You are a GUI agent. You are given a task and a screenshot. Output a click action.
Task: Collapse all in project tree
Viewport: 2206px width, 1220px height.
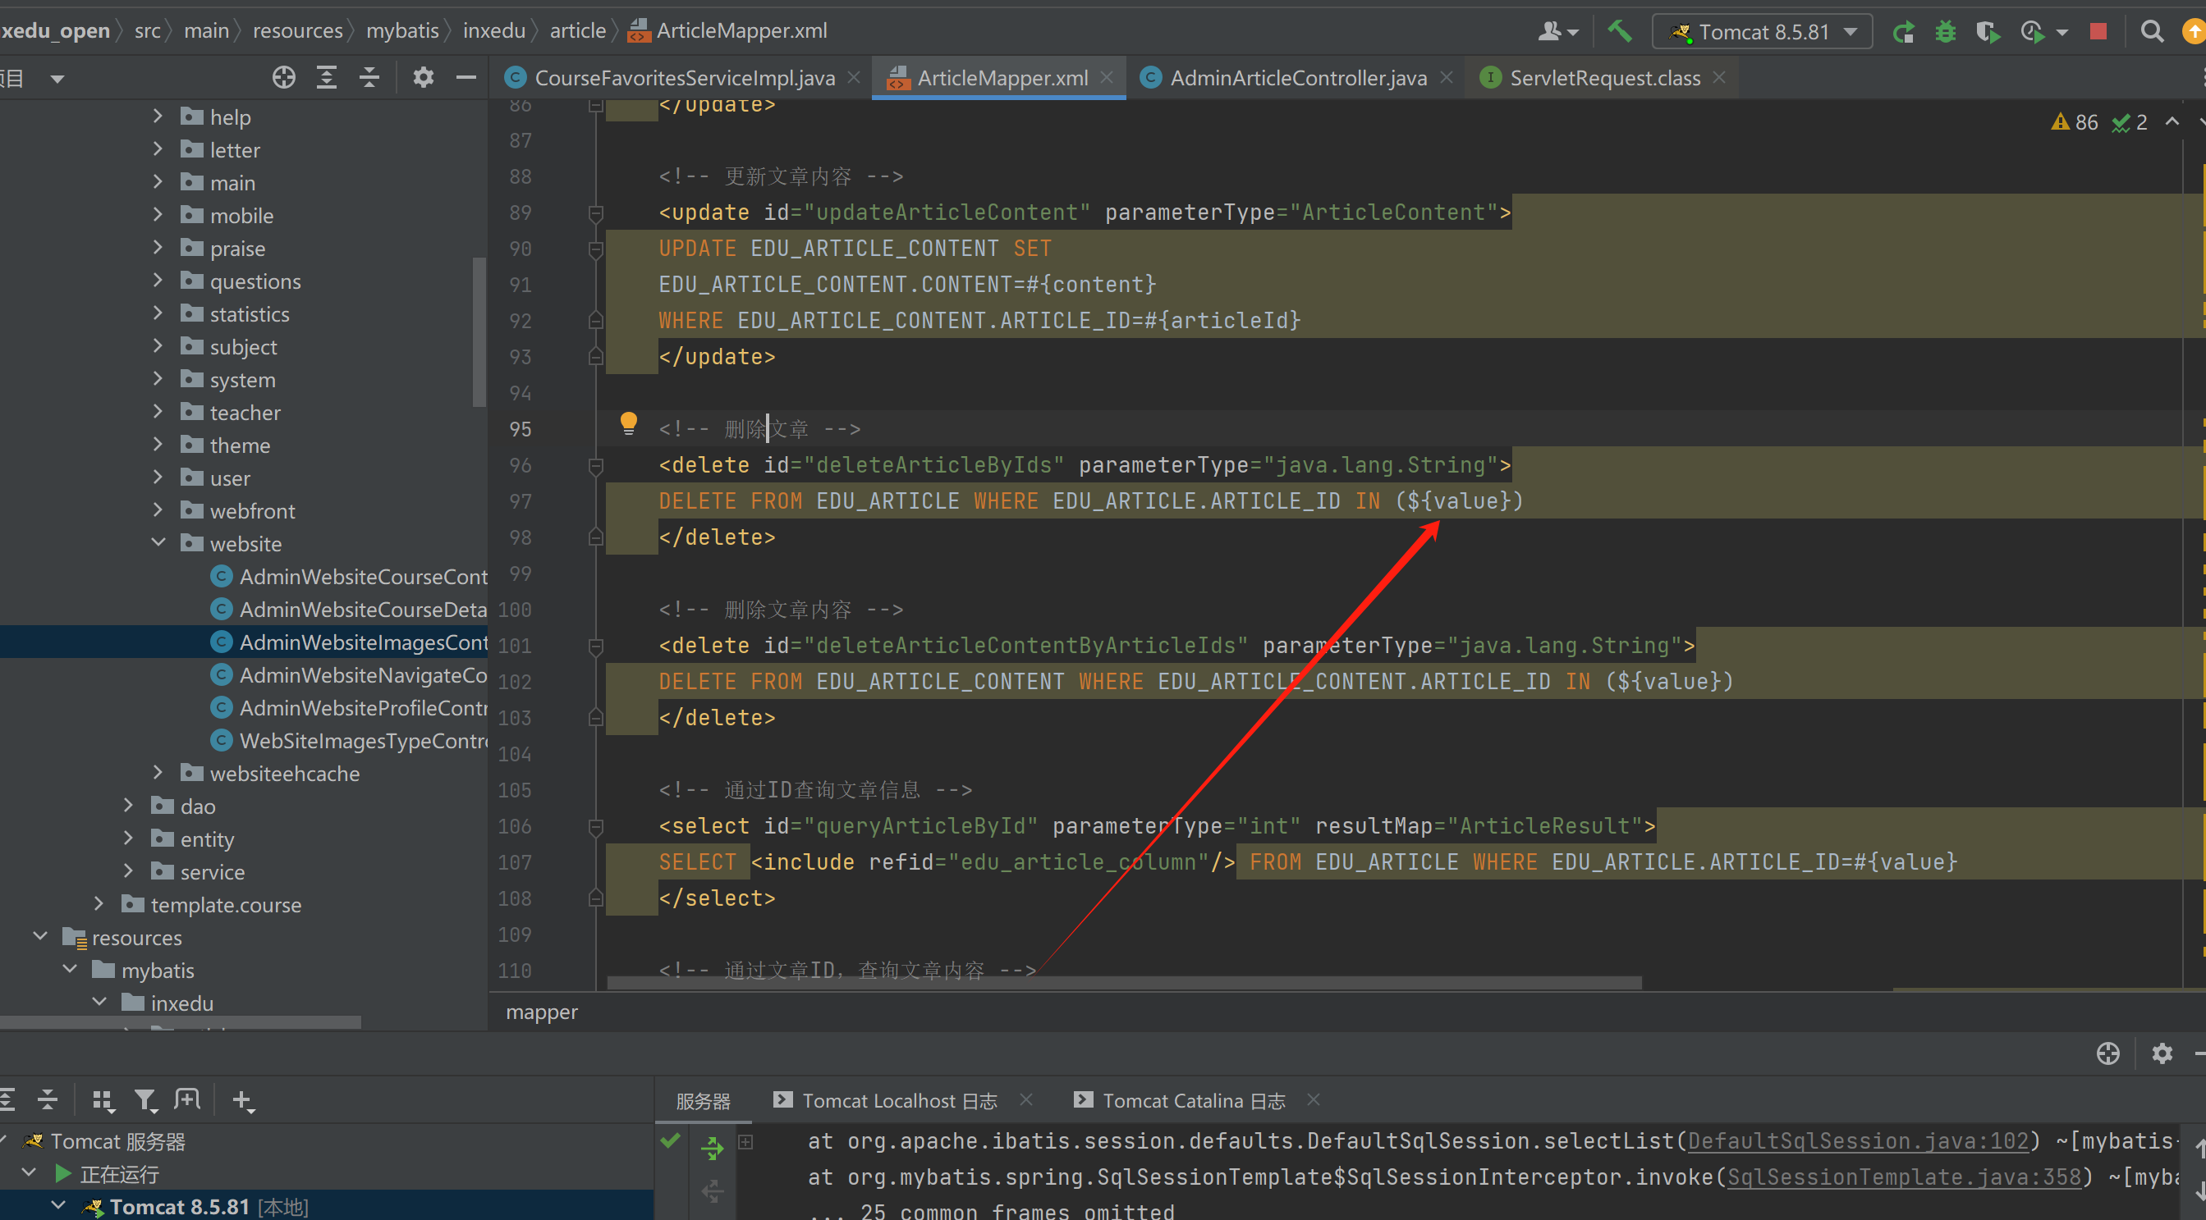click(x=369, y=78)
